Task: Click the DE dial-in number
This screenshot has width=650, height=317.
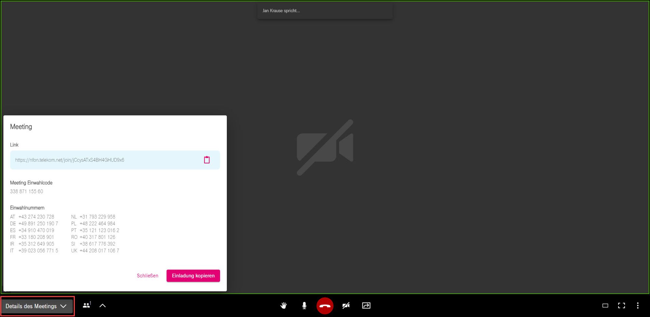Action: pyautogui.click(x=38, y=223)
